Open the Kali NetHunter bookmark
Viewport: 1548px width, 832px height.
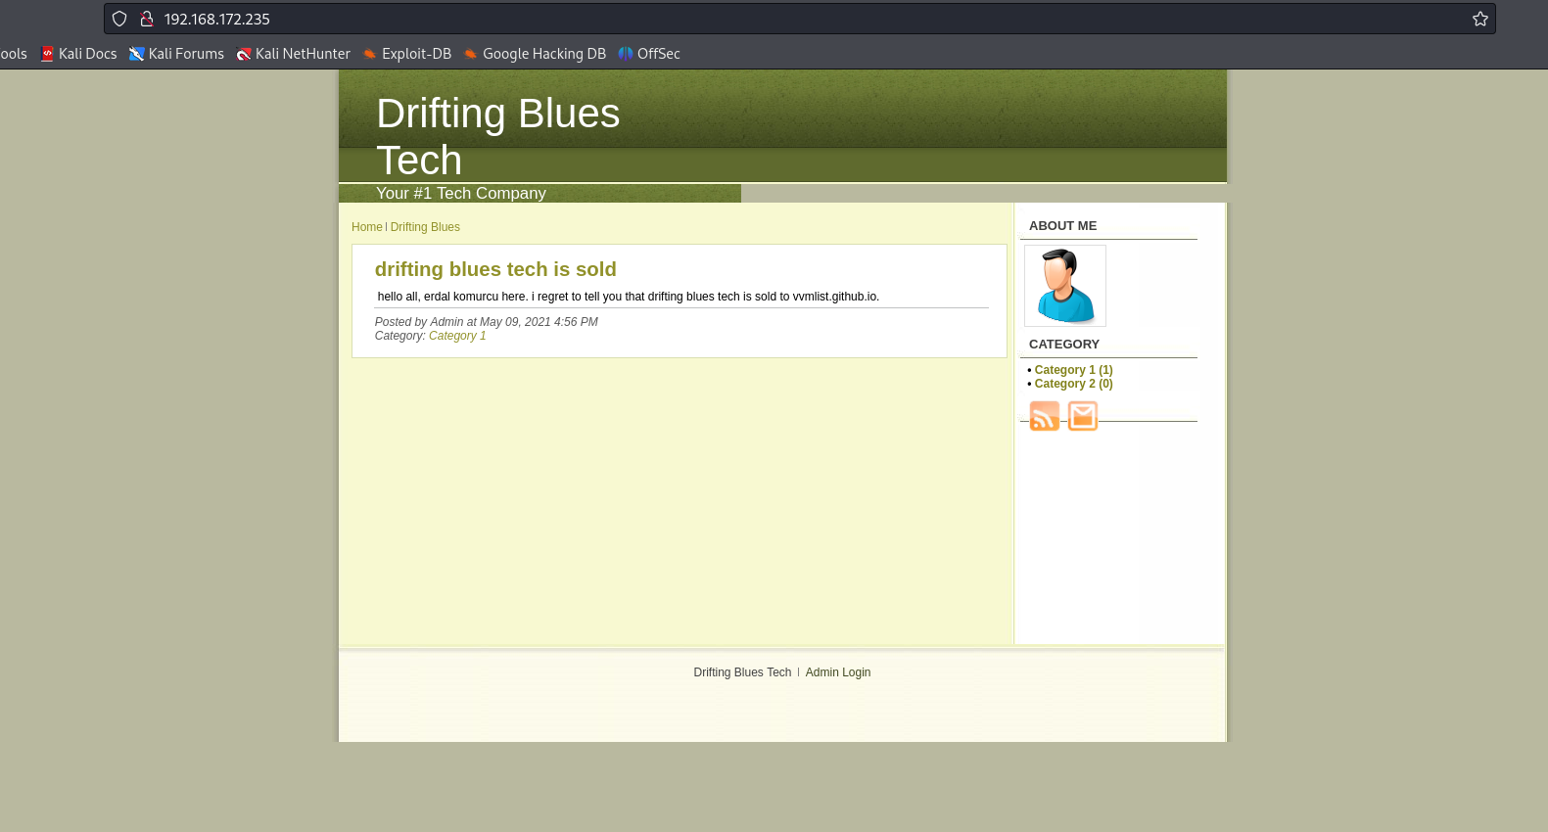click(293, 54)
